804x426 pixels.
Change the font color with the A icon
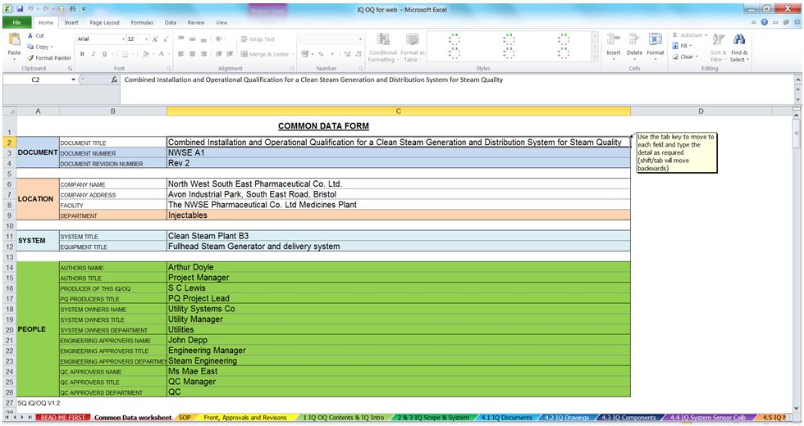point(161,54)
